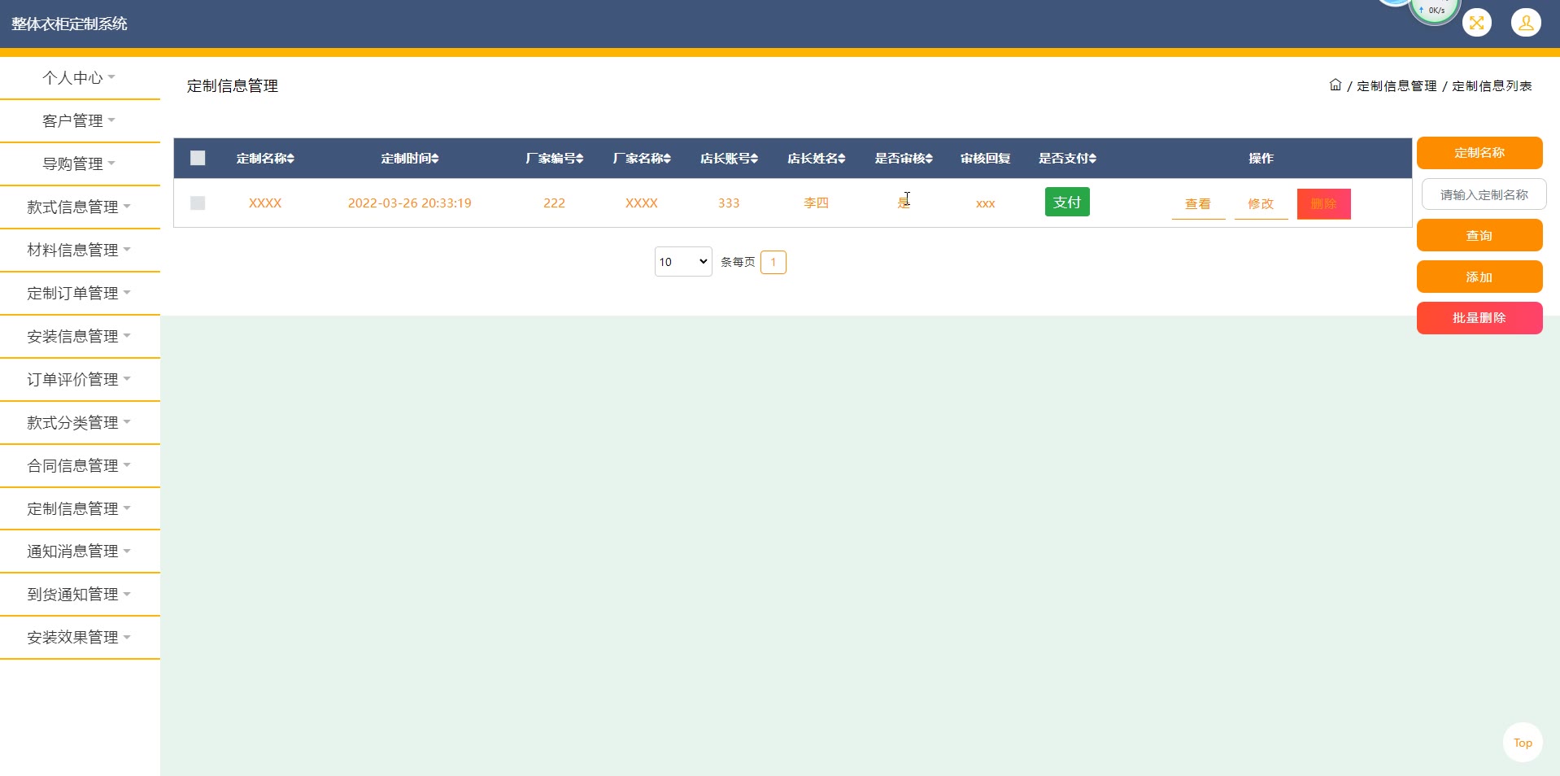The width and height of the screenshot is (1560, 776).
Task: Sort by 定制时间 column header
Action: tap(409, 159)
